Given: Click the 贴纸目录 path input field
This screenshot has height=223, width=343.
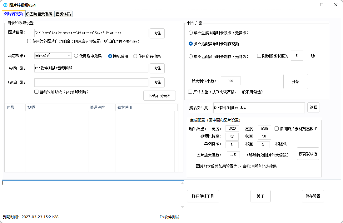Looking at the screenshot, I should (x=91, y=82).
